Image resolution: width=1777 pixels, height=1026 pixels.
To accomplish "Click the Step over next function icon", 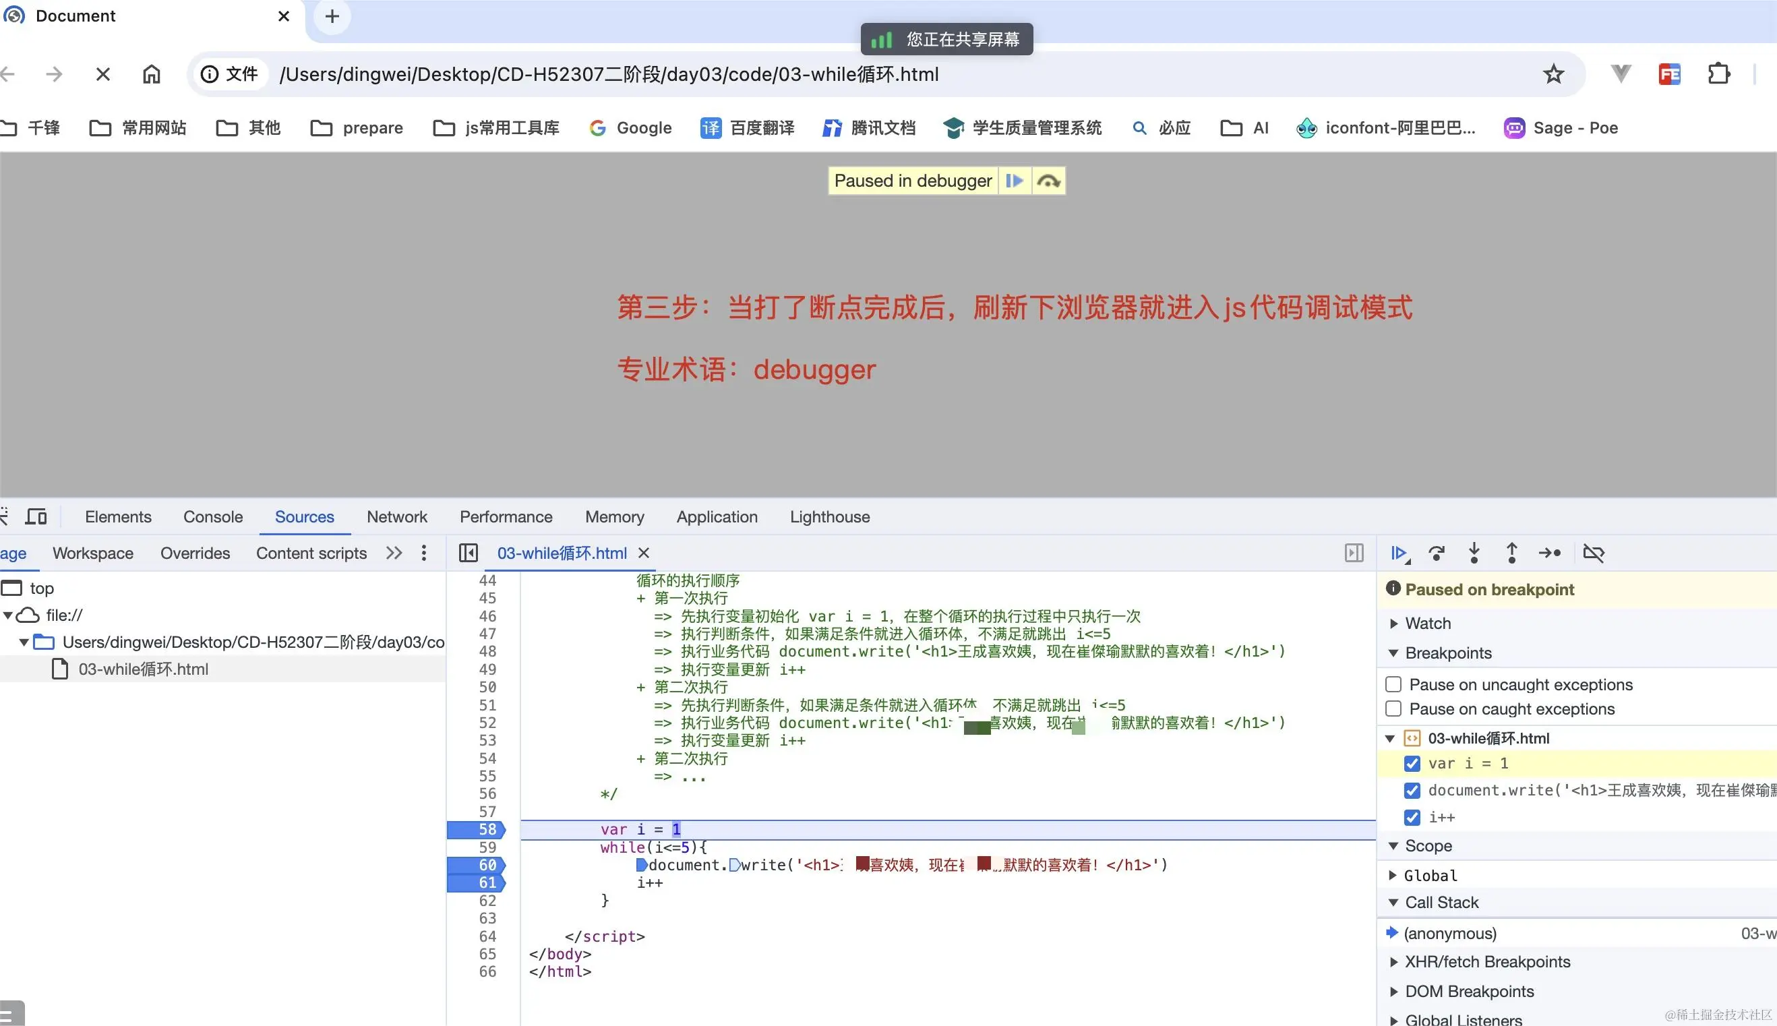I will [1437, 553].
